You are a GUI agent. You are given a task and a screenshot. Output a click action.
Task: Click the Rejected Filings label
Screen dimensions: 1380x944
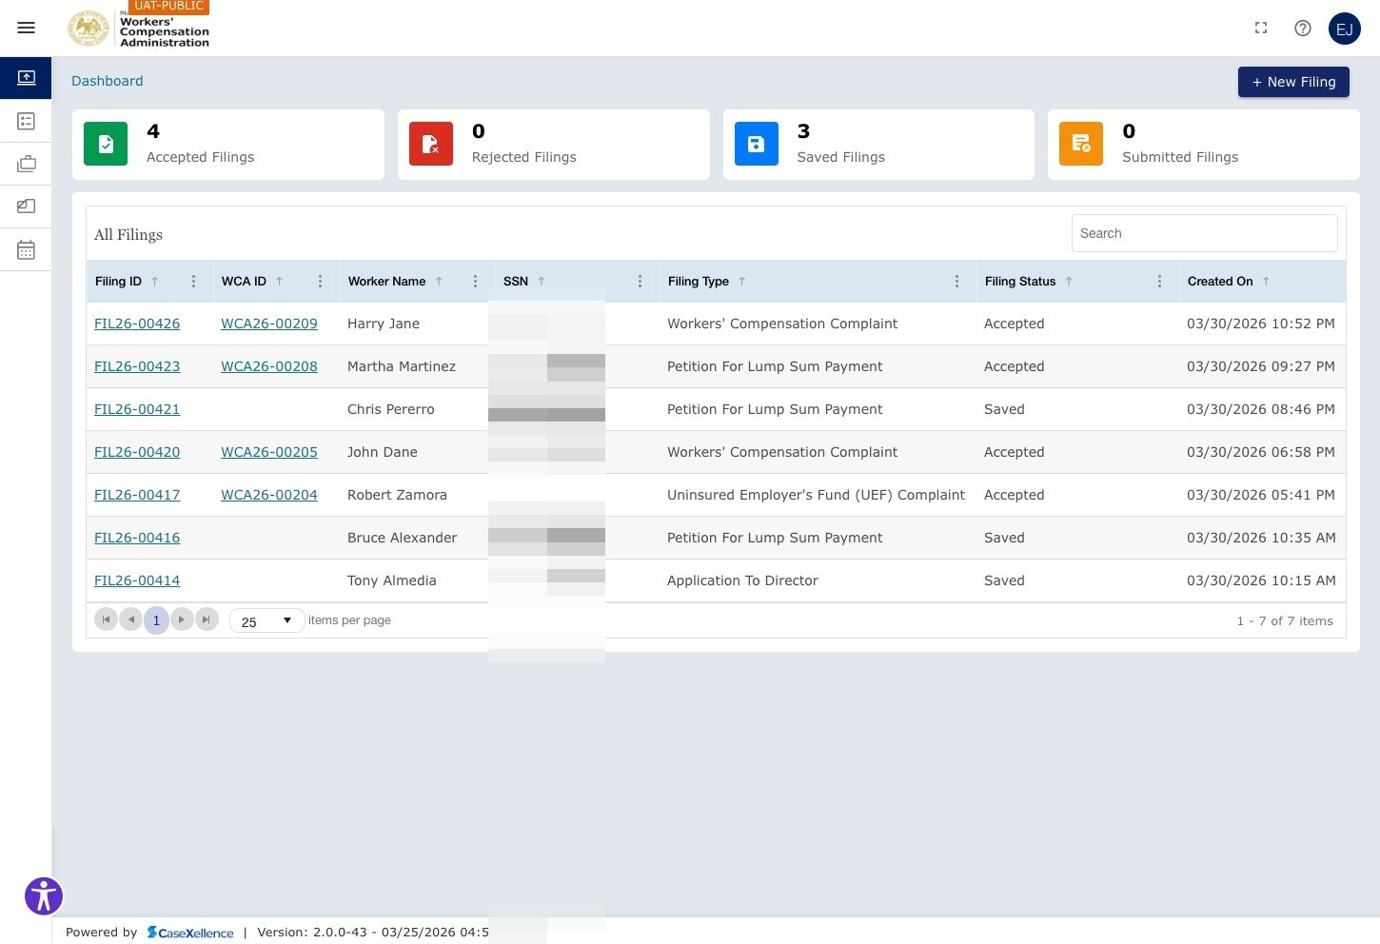(x=524, y=157)
